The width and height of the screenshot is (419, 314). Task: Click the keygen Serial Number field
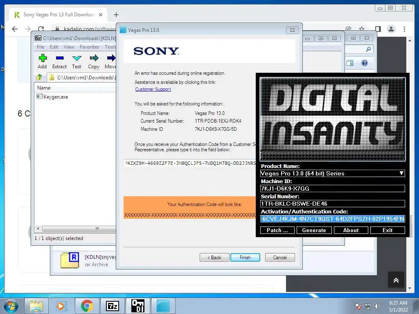(x=332, y=204)
